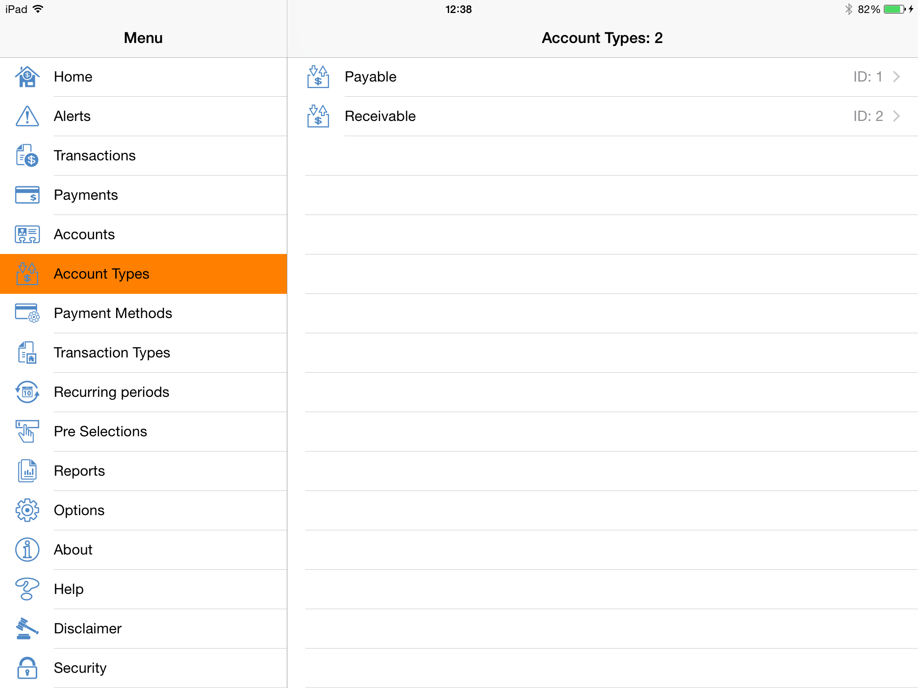The width and height of the screenshot is (918, 688).
Task: Open the Transaction Types menu item
Action: [112, 353]
